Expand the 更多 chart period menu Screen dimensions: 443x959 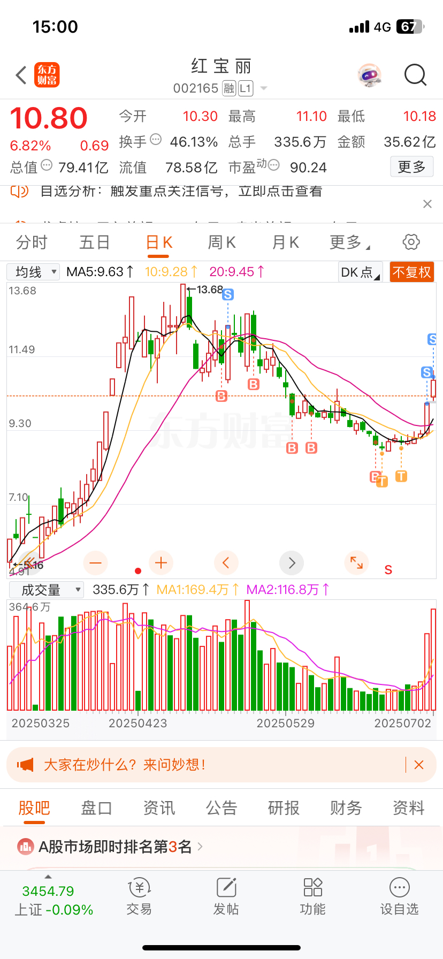pyautogui.click(x=350, y=242)
